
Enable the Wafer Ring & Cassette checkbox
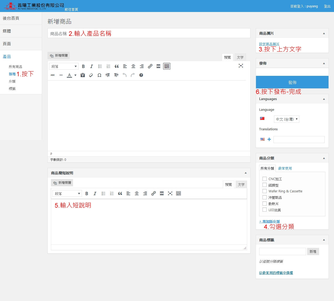[265, 191]
